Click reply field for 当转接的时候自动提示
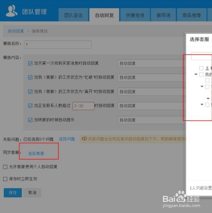 152,120
